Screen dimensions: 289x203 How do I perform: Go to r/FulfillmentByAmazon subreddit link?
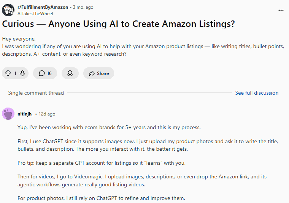click(x=43, y=7)
